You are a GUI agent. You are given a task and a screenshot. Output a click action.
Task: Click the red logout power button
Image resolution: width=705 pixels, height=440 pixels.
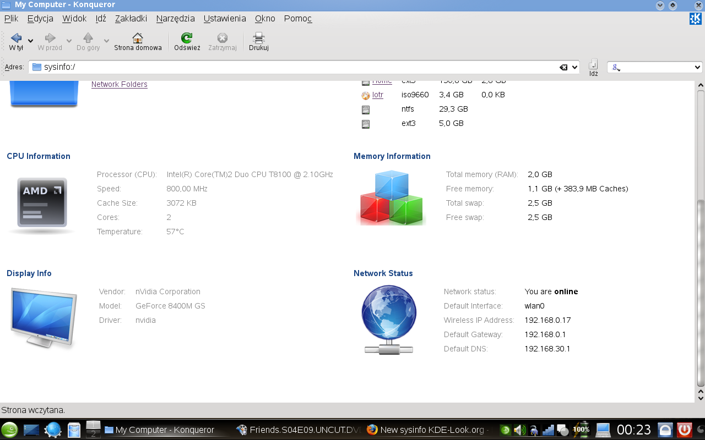pos(684,430)
